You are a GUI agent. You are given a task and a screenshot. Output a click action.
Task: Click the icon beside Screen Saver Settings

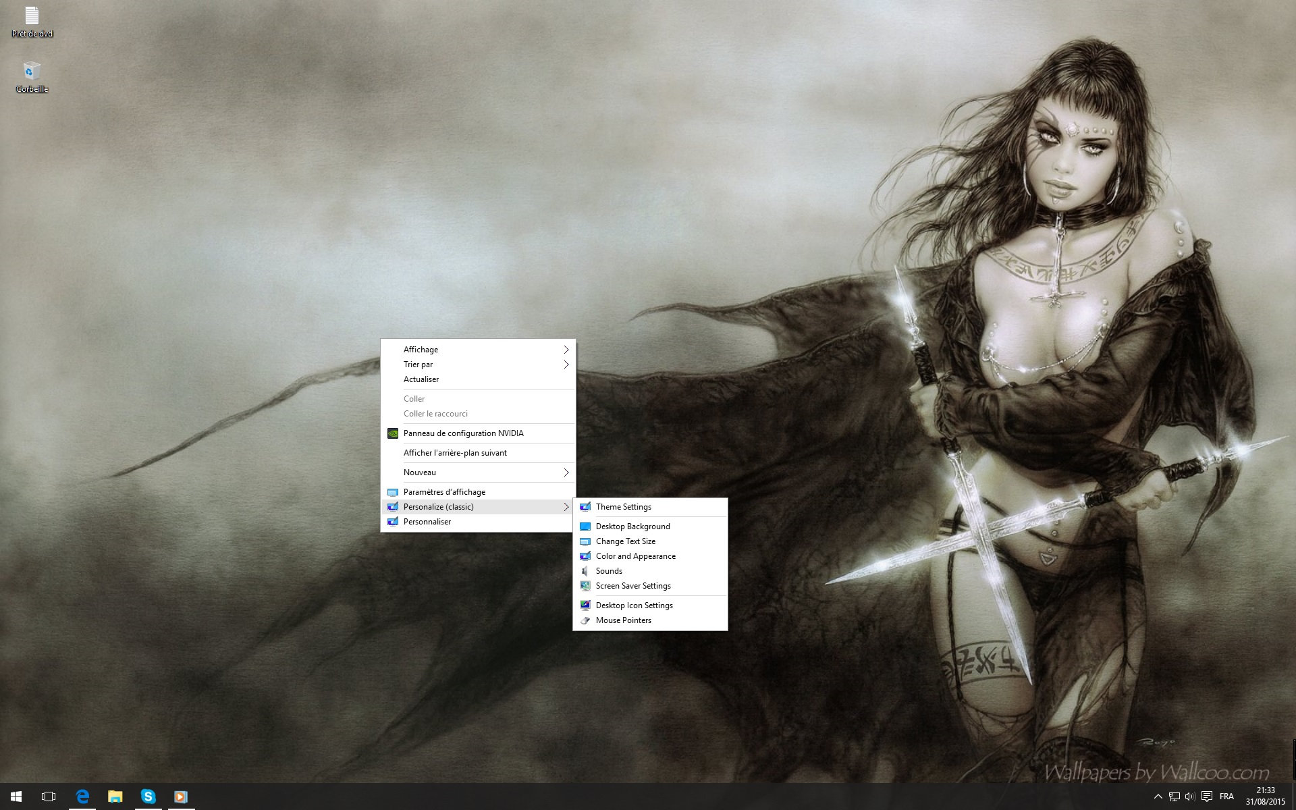pos(585,586)
